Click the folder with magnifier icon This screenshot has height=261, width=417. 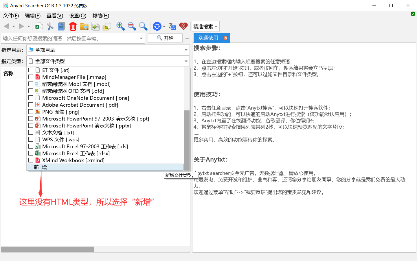[x=84, y=26]
